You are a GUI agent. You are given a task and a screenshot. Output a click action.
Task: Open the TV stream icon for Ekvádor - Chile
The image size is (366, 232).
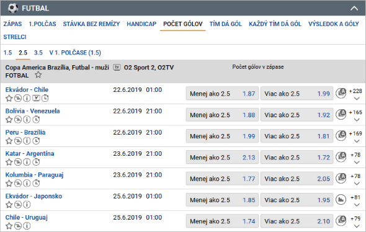pos(36,98)
